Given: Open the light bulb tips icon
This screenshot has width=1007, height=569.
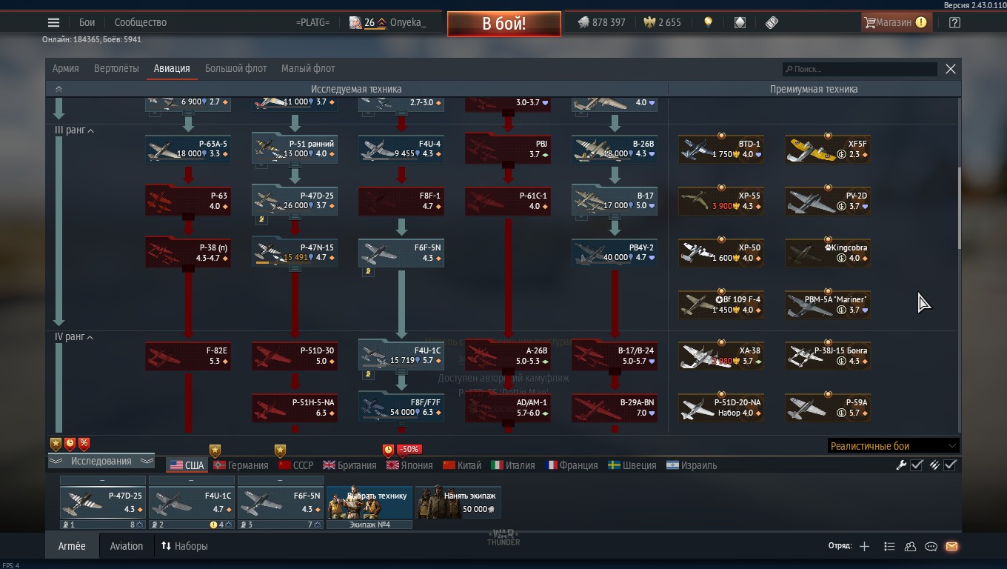Looking at the screenshot, I should 709,22.
